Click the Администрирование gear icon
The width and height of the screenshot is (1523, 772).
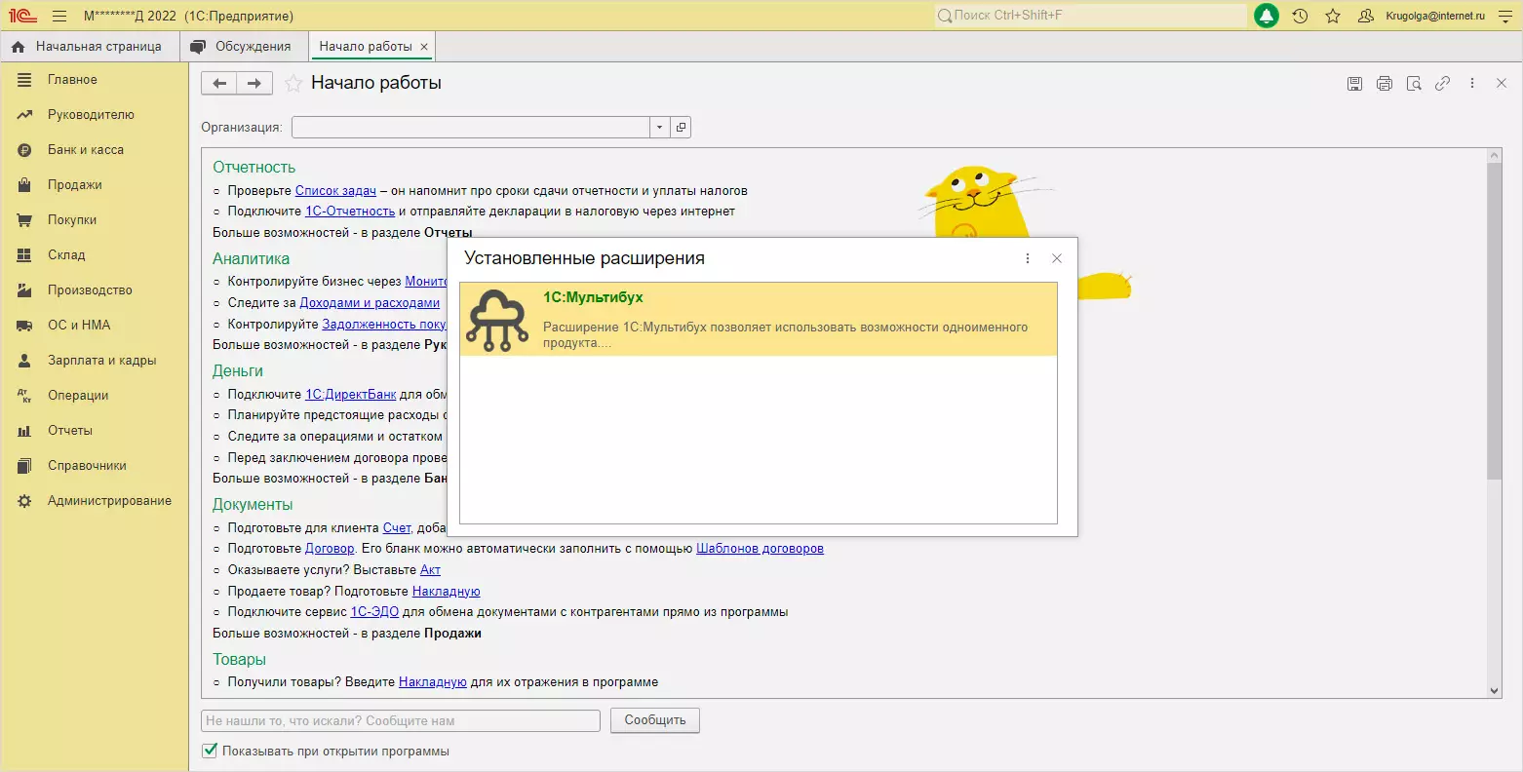pyautogui.click(x=25, y=501)
